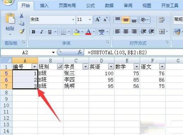Select the Format Painter brush
This screenshot has height=135, width=183.
tap(22, 31)
